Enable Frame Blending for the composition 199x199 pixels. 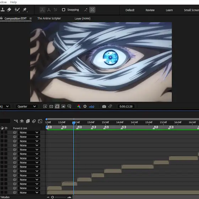click(x=28, y=121)
